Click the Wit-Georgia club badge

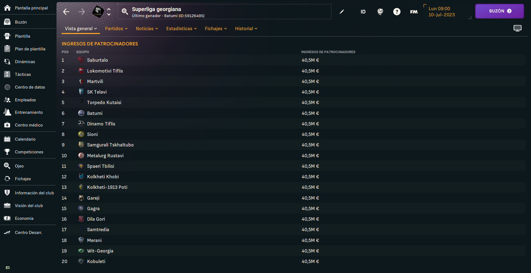[x=81, y=251]
